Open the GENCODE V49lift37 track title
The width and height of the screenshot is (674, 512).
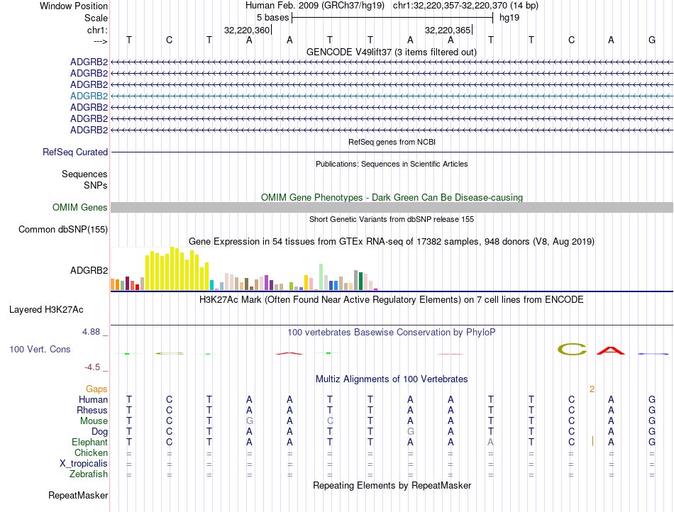point(392,52)
